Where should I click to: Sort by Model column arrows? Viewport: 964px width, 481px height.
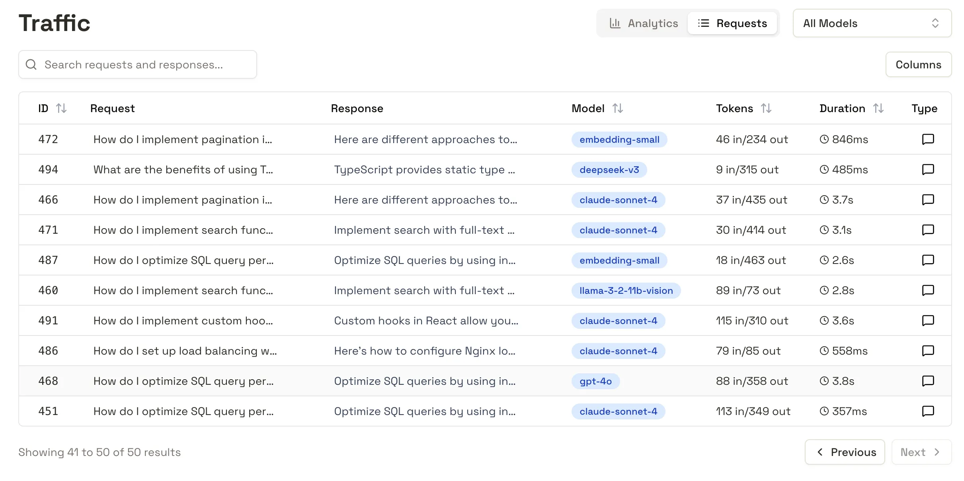click(618, 108)
